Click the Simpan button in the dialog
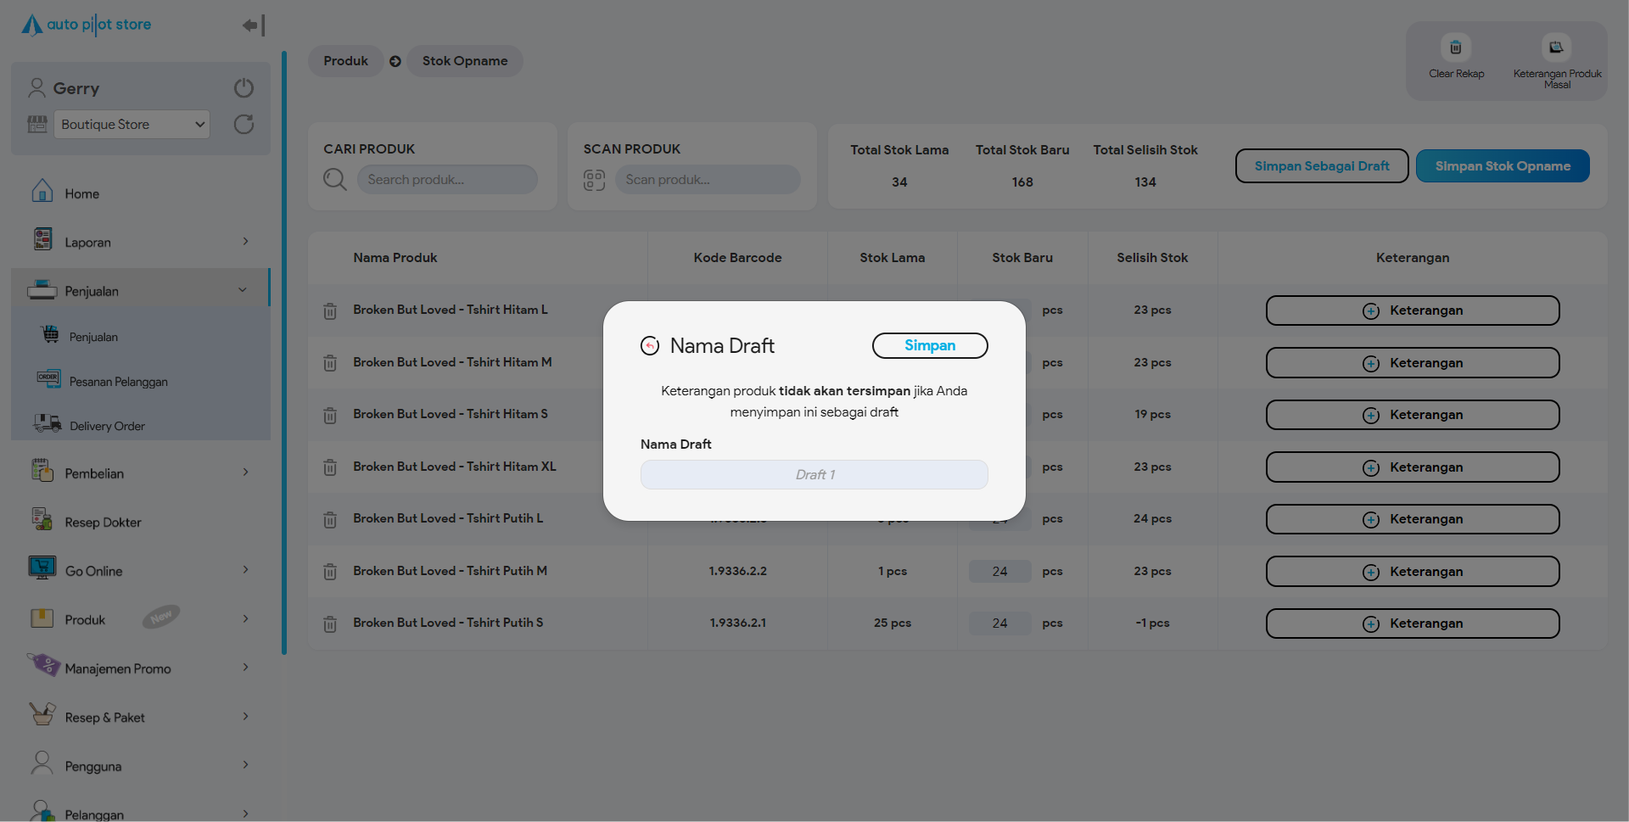The image size is (1629, 822). coord(929,346)
